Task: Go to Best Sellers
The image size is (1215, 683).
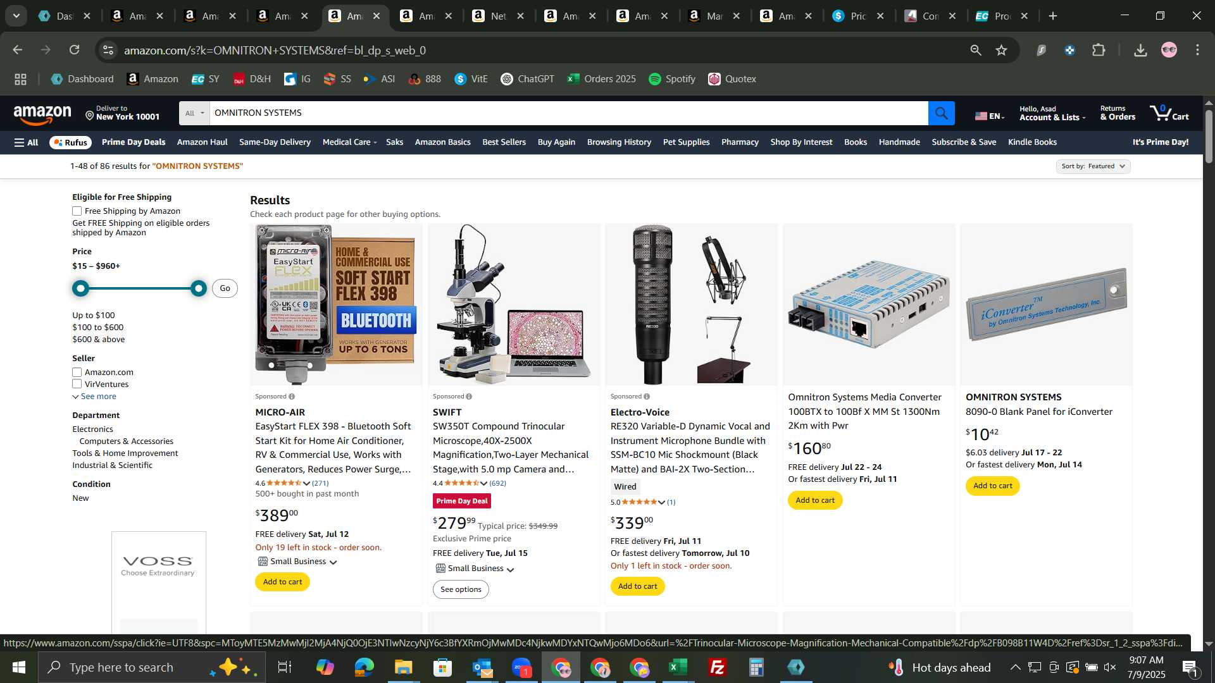Action: pos(504,142)
